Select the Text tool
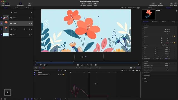This screenshot has height=100, width=178. tap(91, 65)
